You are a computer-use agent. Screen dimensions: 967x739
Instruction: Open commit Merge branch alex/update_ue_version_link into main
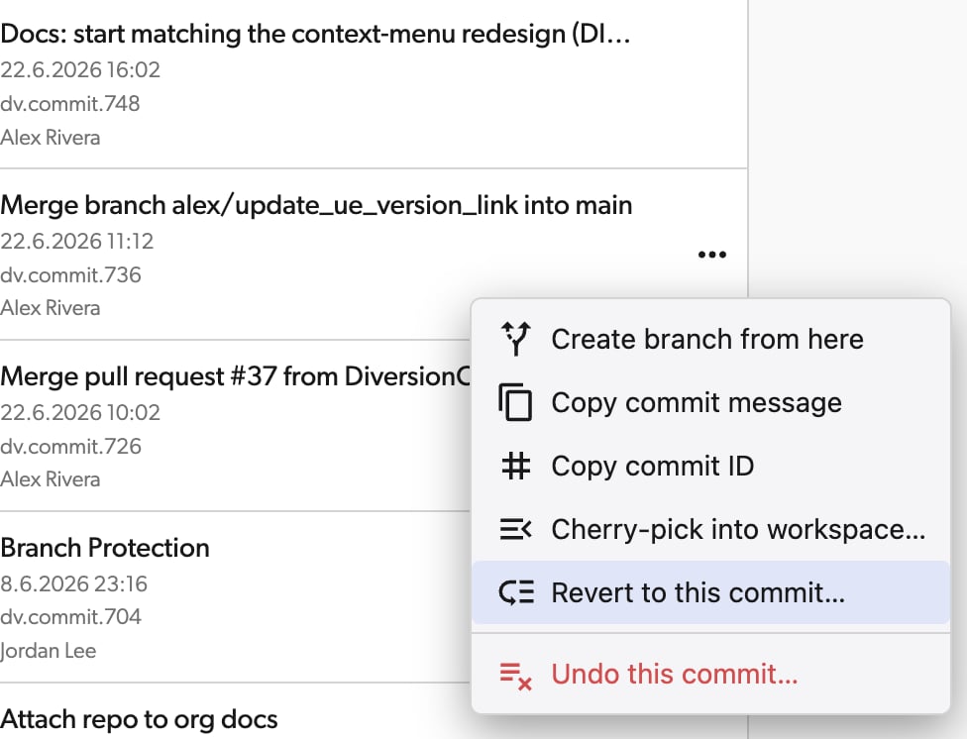pos(316,205)
